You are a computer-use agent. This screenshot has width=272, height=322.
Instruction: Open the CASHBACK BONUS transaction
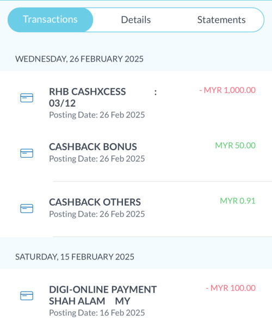(x=136, y=154)
